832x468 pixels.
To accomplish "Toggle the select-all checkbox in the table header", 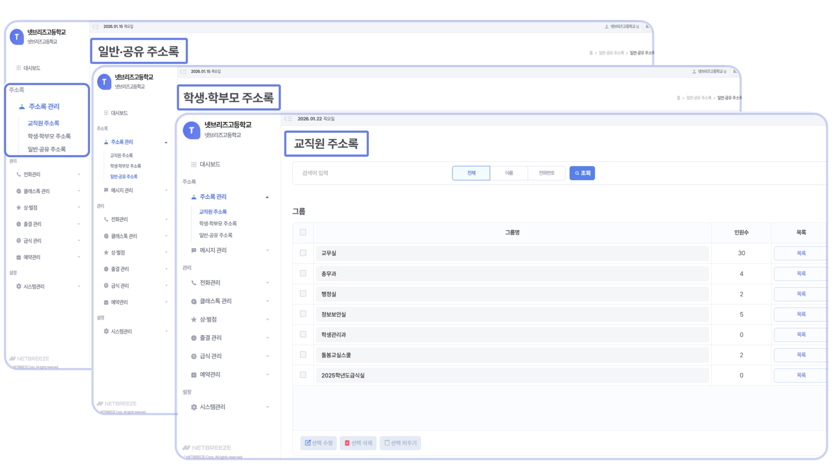I will tap(303, 232).
